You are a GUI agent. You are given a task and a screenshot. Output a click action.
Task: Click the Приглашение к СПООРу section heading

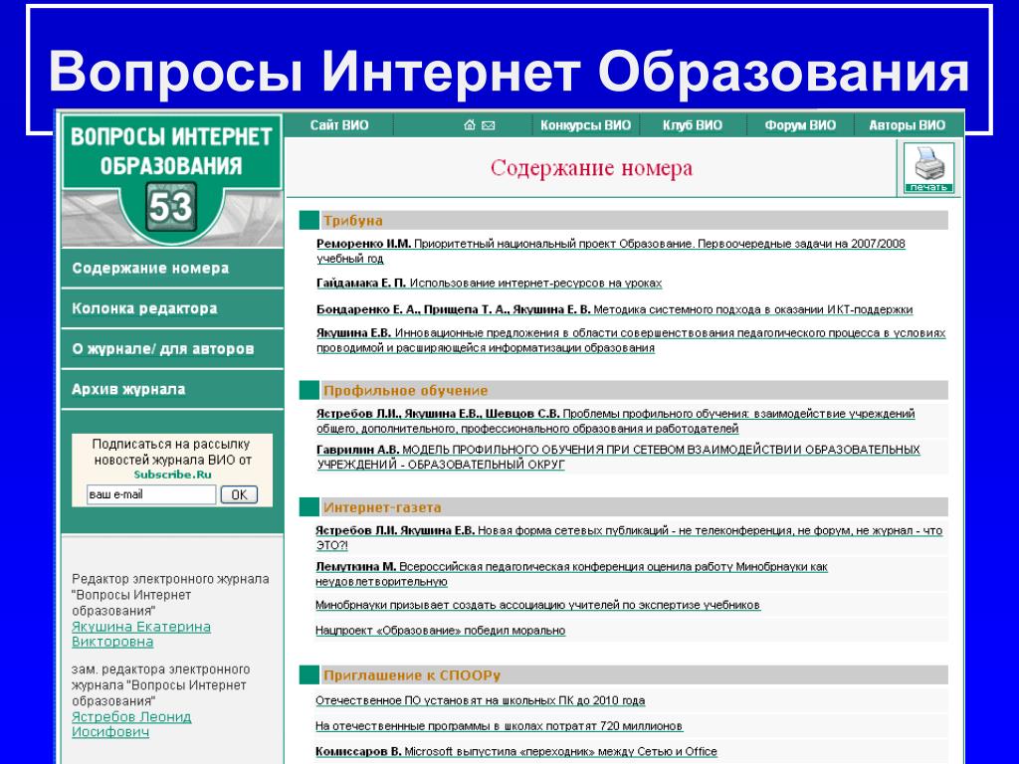pos(412,675)
